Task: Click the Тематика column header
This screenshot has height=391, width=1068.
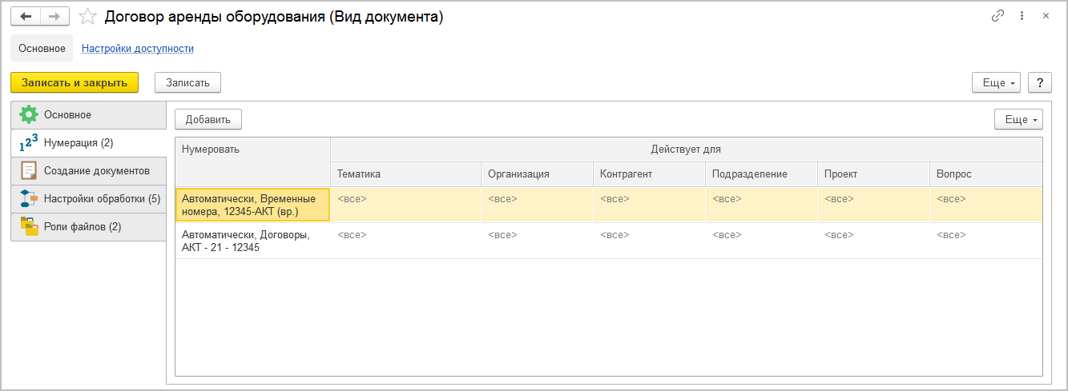Action: tap(359, 174)
